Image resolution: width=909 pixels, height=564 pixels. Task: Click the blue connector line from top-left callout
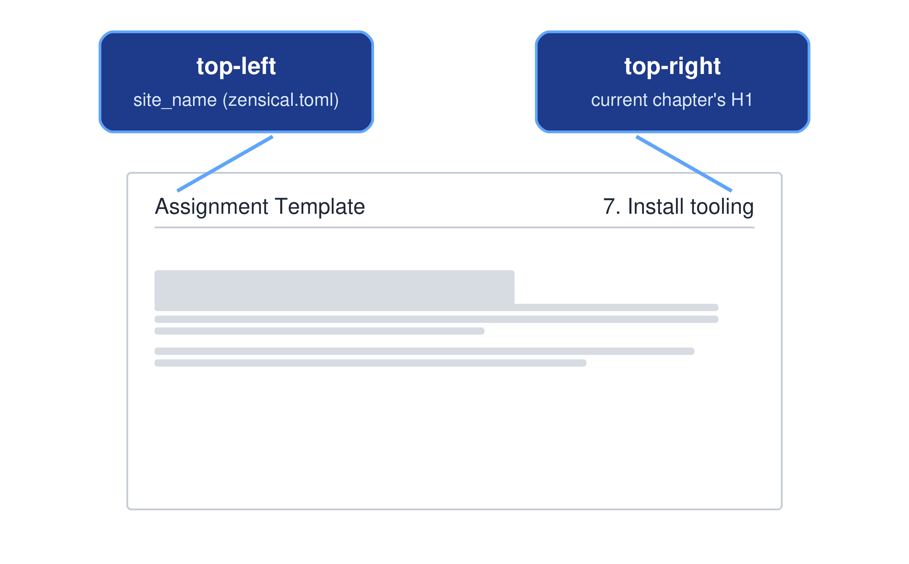tap(225, 164)
